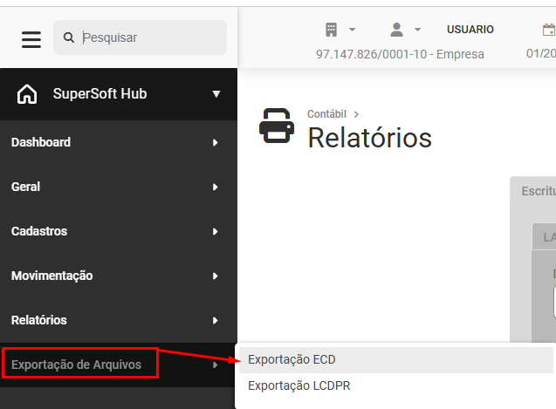Expand the Movimentação submenu arrow
Viewport: 556px width, 409px height.
[216, 276]
